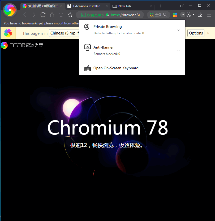Restore closed tab with undo arrow
Screen dimensions: 215x221
point(61,15)
